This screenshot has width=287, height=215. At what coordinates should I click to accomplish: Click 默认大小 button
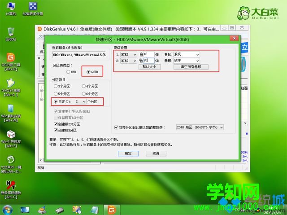149,67
